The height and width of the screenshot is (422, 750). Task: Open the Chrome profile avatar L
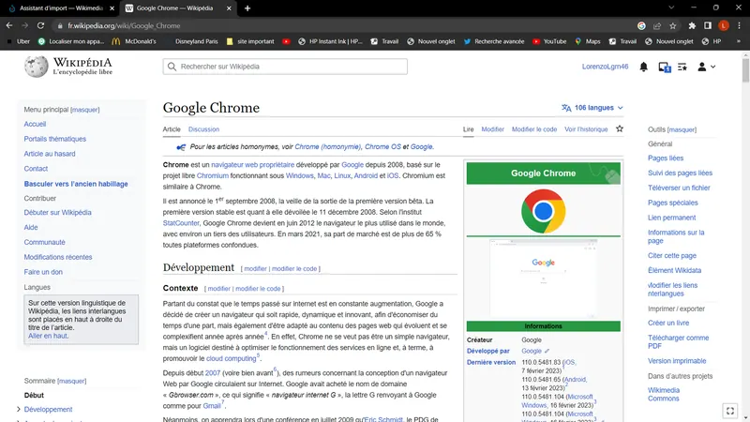724,26
